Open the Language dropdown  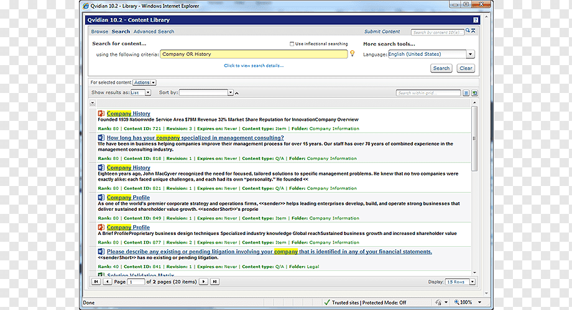pos(470,54)
